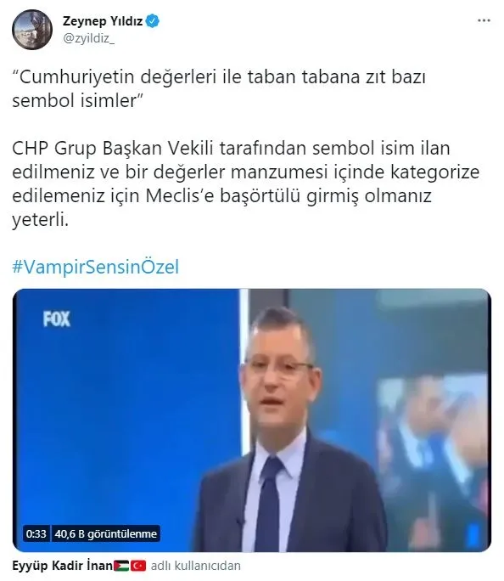Click Zeynep Yıldız's profile avatar
Viewport: 504px width, 581px height.
pos(32,30)
